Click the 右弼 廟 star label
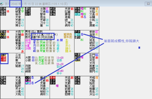The height and width of the screenshot is (99, 152). 94,58
